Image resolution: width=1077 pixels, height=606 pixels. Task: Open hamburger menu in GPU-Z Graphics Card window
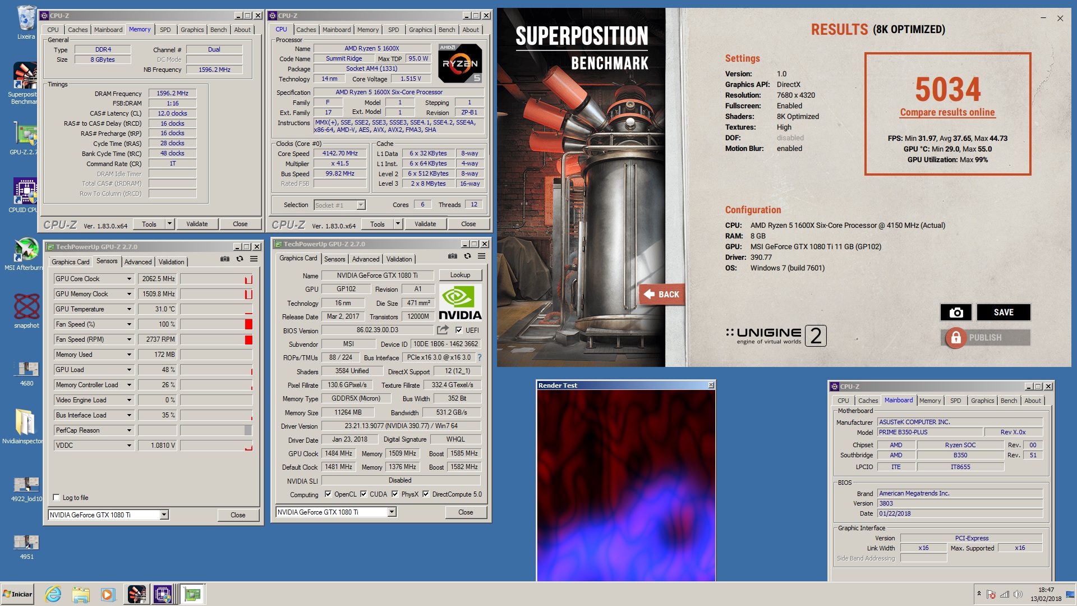pos(482,256)
